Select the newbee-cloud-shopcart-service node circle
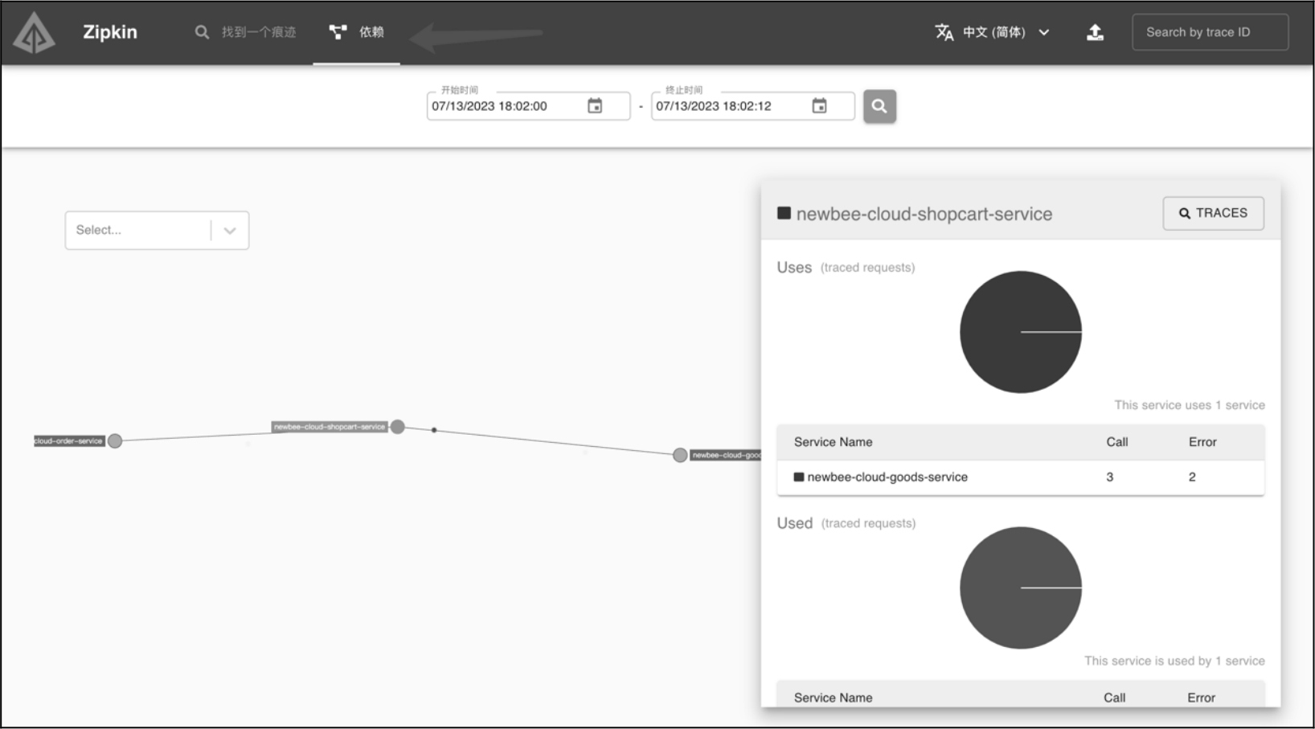This screenshot has width=1315, height=729. pos(397,427)
